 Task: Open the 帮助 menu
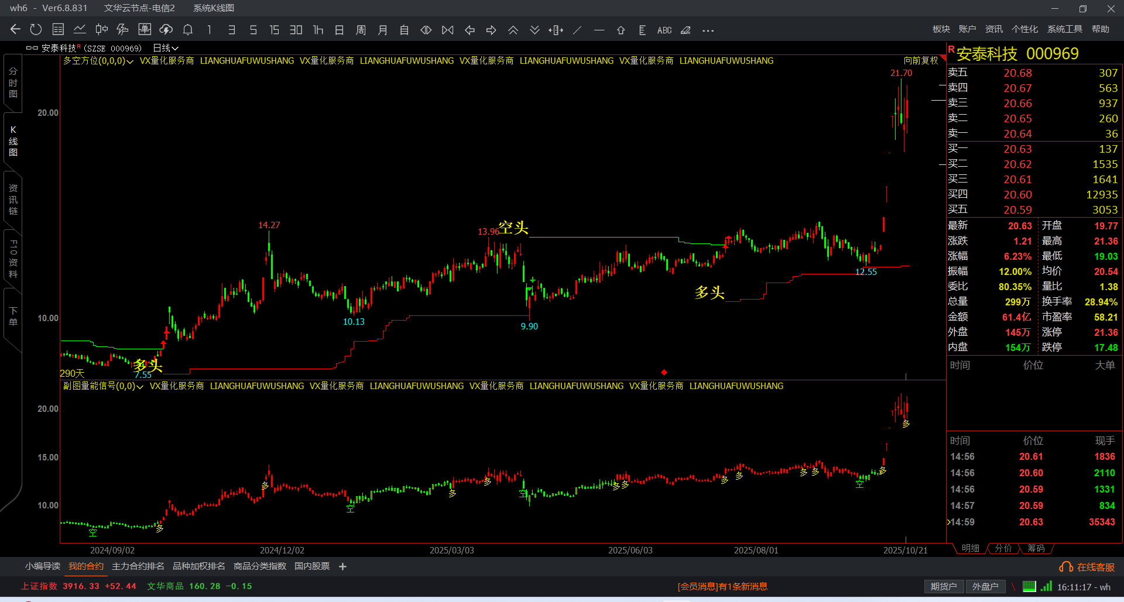[x=1101, y=29]
